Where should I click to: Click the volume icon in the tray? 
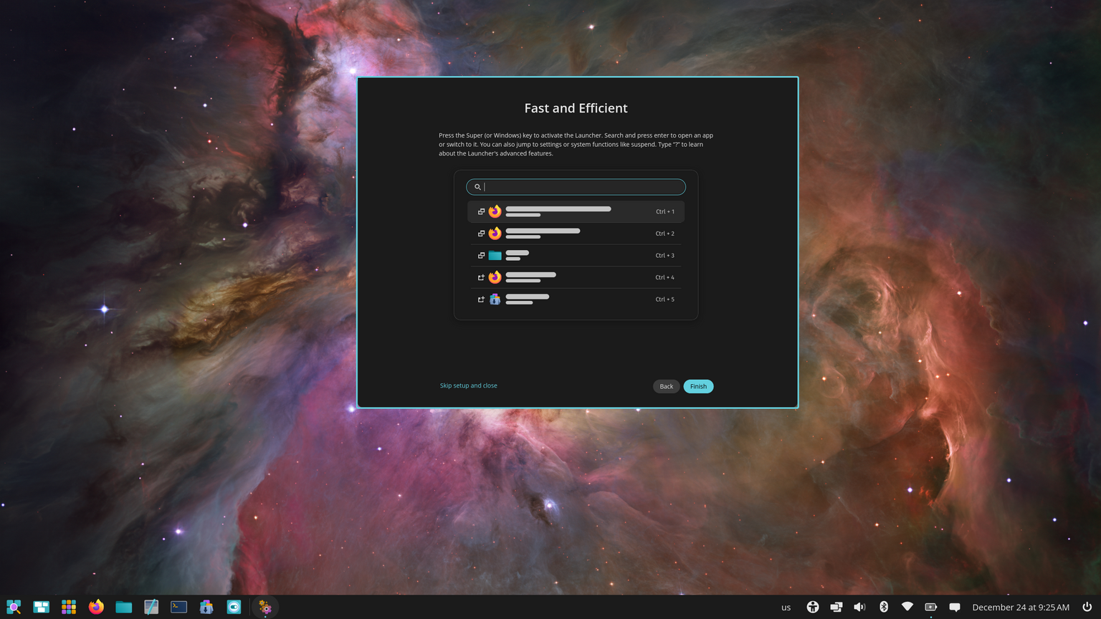point(860,607)
